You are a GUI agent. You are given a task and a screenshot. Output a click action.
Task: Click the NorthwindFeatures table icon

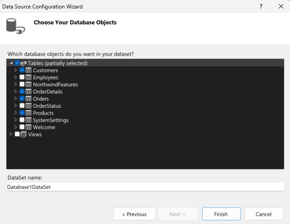click(29, 85)
